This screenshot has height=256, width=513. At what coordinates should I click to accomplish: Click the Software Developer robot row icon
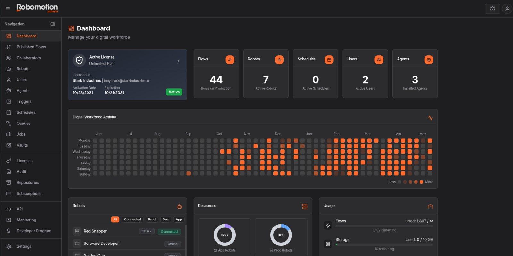point(77,244)
